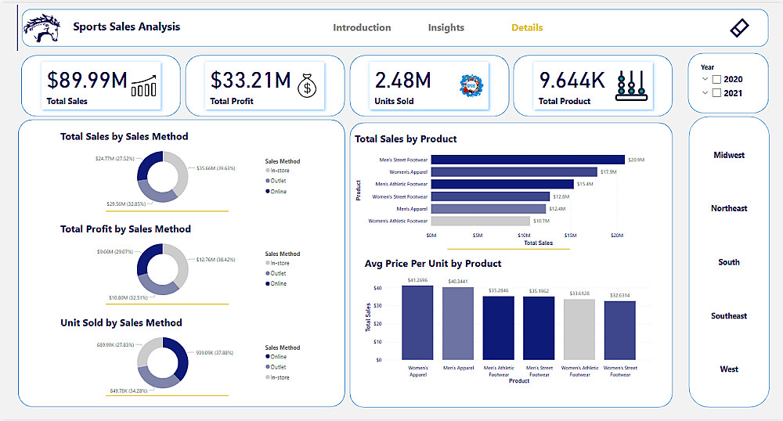Switch to the Insights tab
Viewport: 783px width, 421px height.
click(446, 27)
